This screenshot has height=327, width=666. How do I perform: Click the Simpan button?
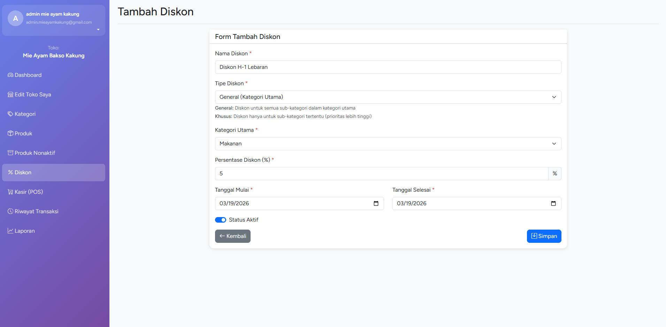(x=544, y=236)
